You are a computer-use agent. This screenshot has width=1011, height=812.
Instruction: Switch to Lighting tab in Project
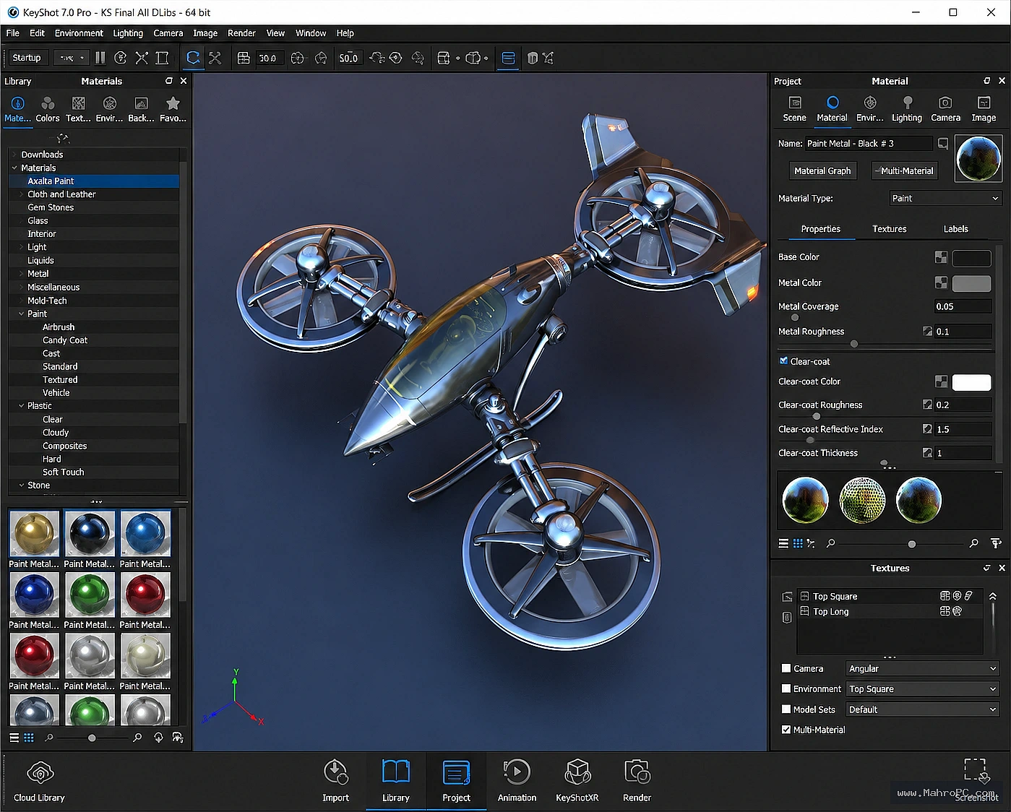[x=907, y=109]
